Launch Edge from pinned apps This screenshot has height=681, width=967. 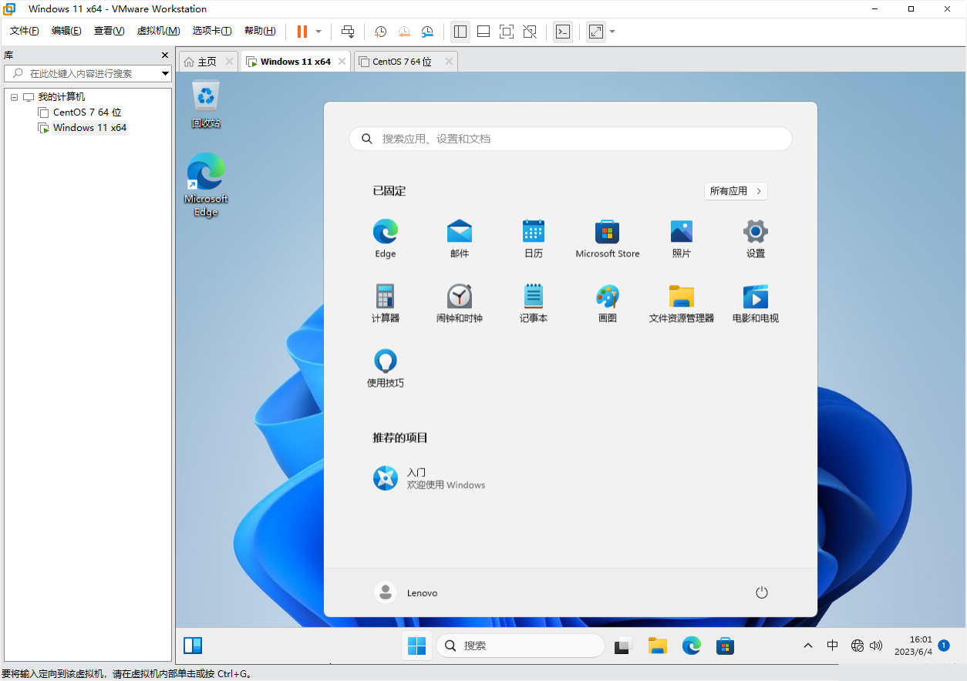(386, 238)
